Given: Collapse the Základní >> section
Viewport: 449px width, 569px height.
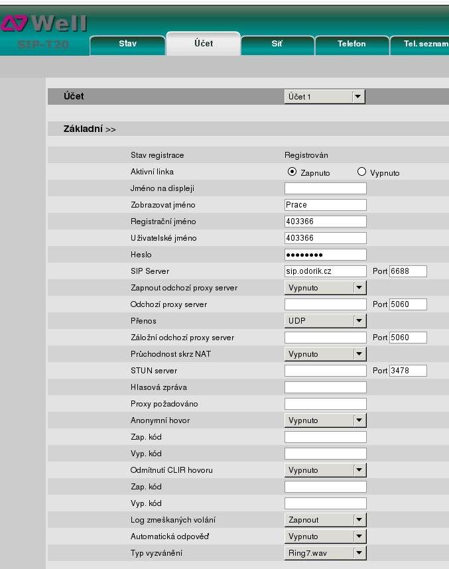Looking at the screenshot, I should [90, 129].
